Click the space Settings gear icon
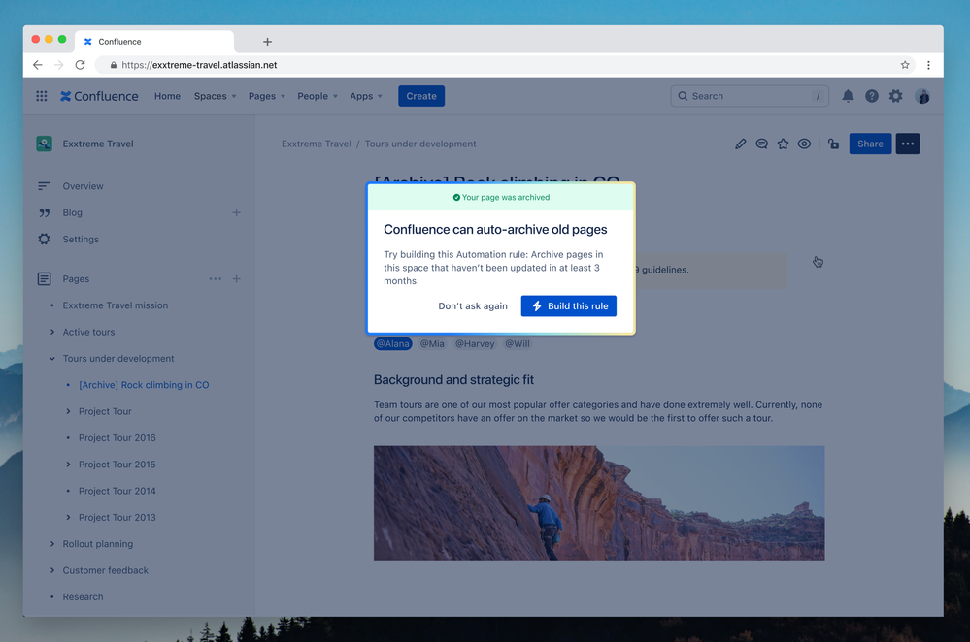 (44, 240)
